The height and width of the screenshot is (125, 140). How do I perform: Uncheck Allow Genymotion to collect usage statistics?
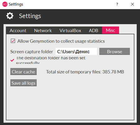click(x=13, y=41)
